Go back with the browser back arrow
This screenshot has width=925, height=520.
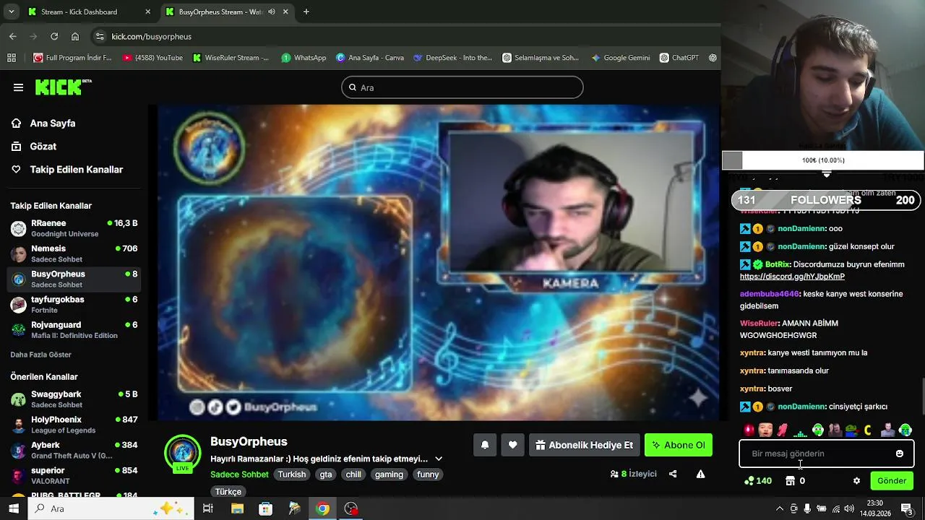(12, 36)
